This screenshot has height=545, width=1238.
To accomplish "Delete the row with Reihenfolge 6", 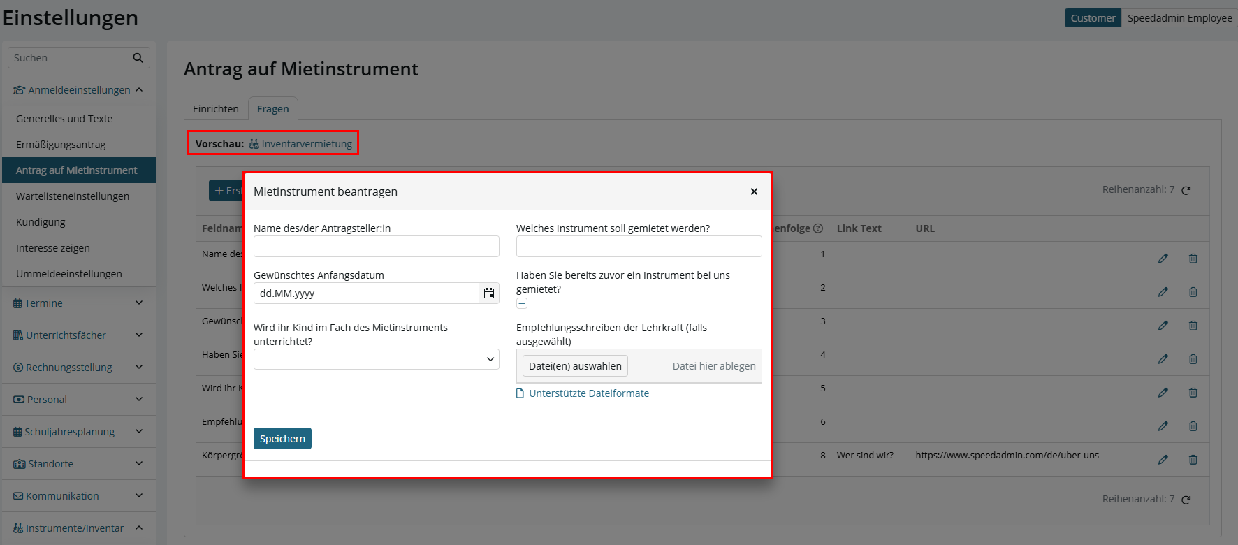I will point(1193,426).
